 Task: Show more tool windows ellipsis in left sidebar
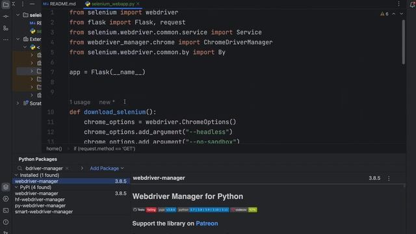pos(6,40)
